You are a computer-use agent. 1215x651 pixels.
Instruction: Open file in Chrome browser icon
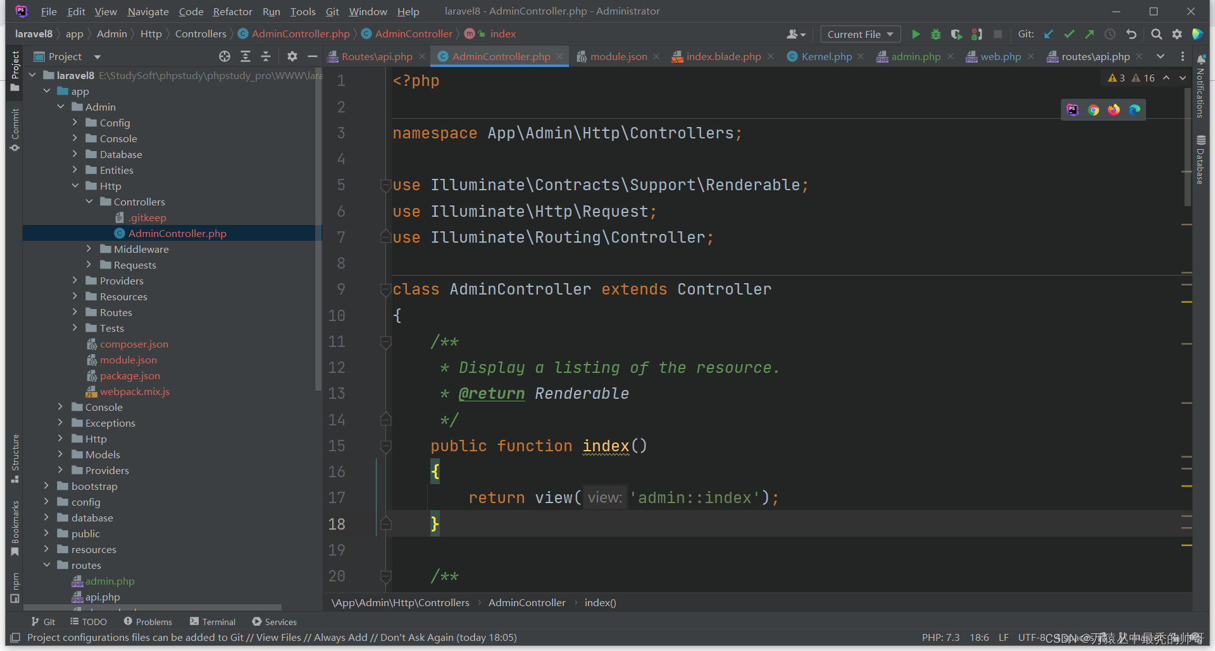1093,109
